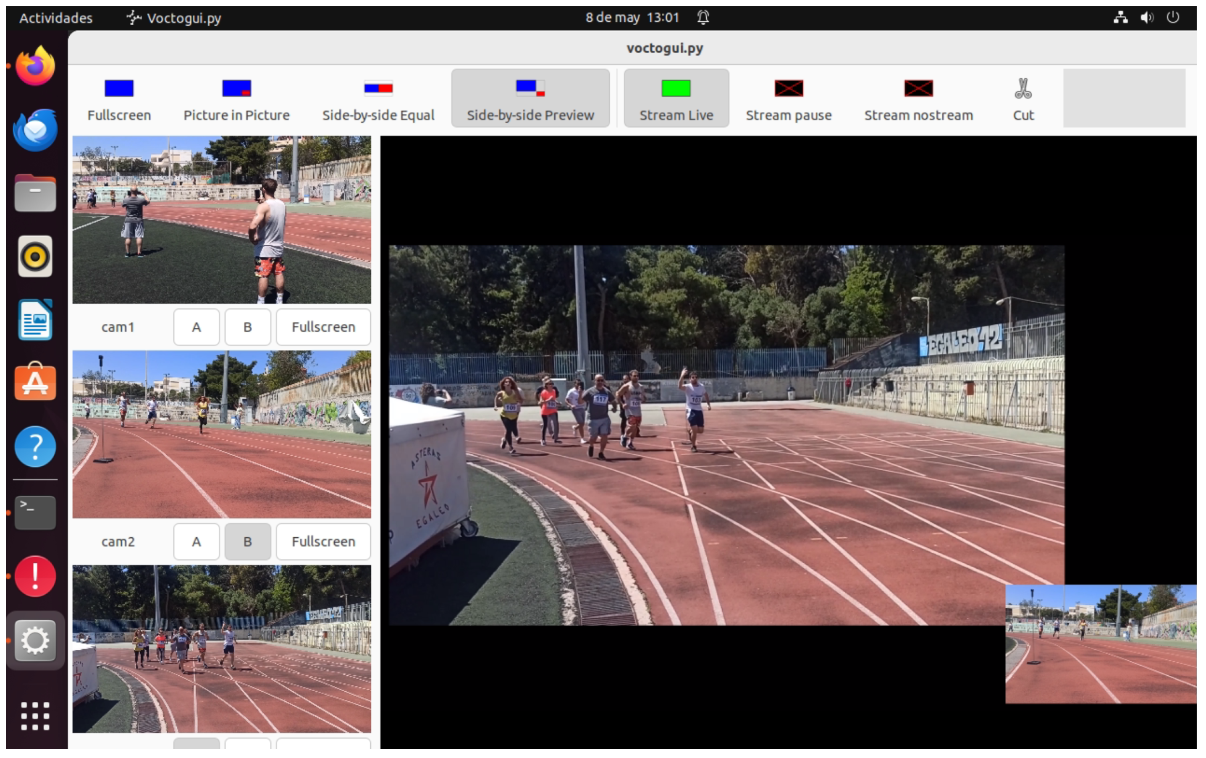Launch Terminal from the dock
The image size is (1206, 758).
click(x=35, y=512)
